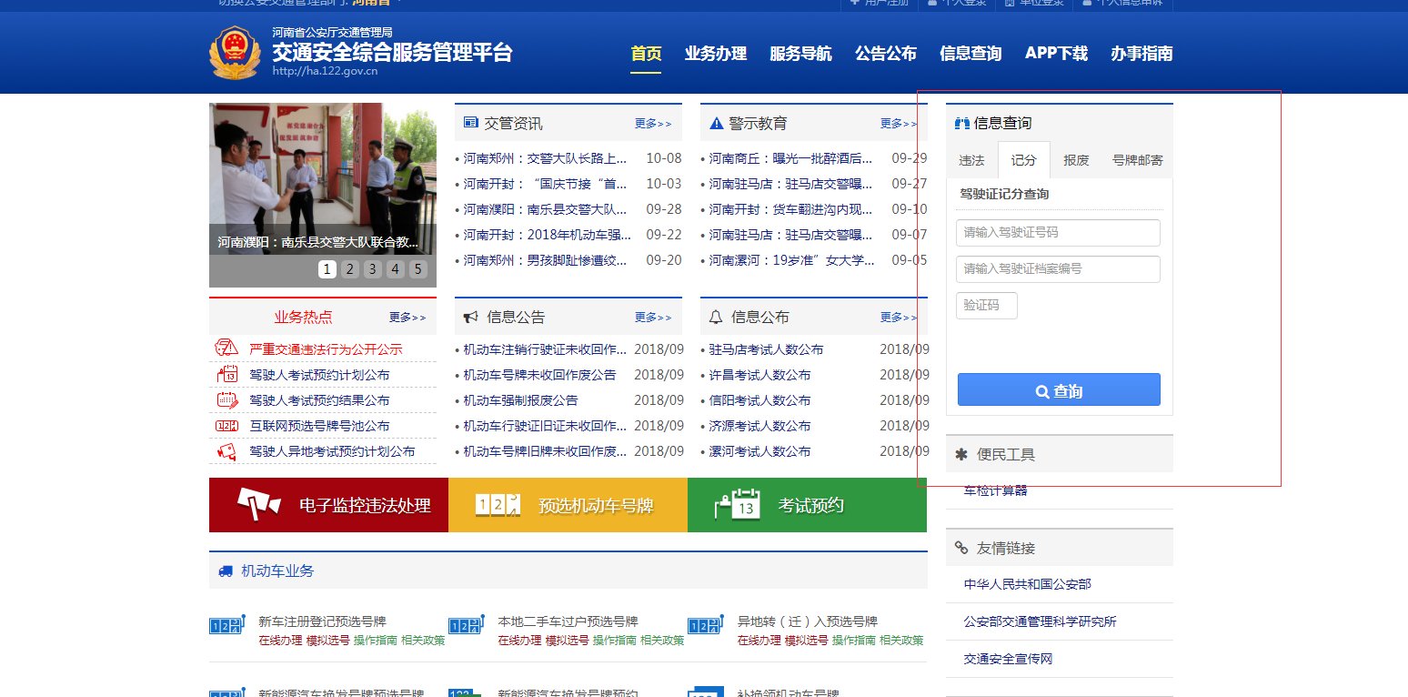Click the 请输入驾驶证号码 input field
The width and height of the screenshot is (1408, 697).
coord(1058,233)
